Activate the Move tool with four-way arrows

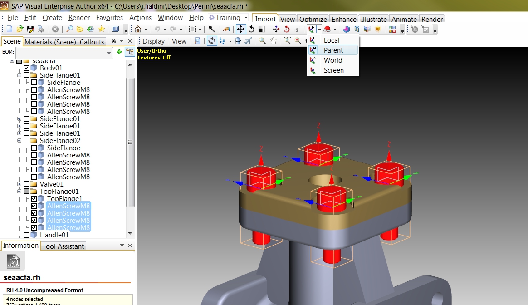pos(241,30)
